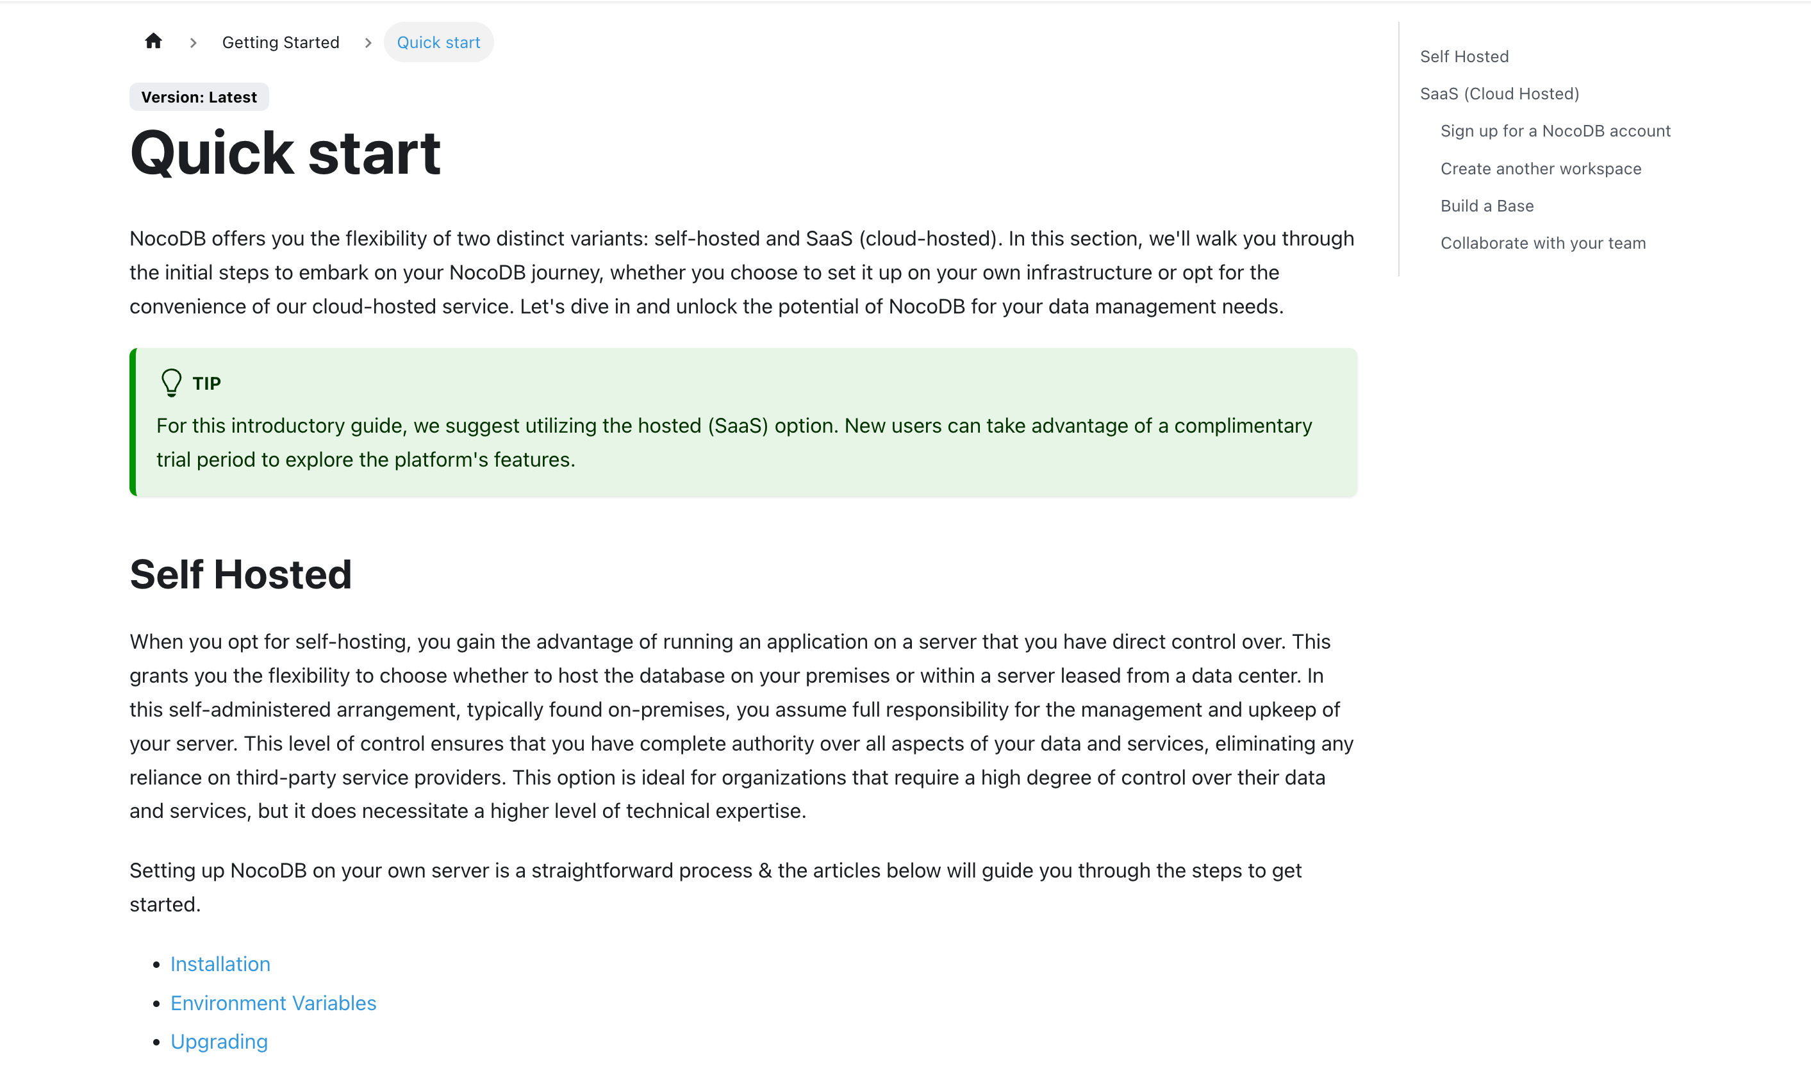Screen dimensions: 1811x1073
Task: Open Create another workspace section link
Action: (1540, 169)
